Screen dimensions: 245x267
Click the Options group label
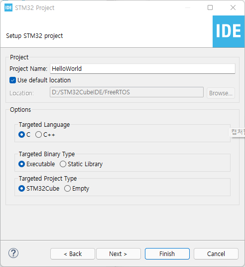click(20, 110)
